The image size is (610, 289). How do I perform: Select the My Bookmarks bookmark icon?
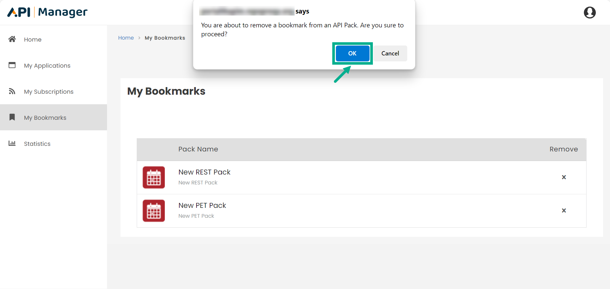[12, 117]
